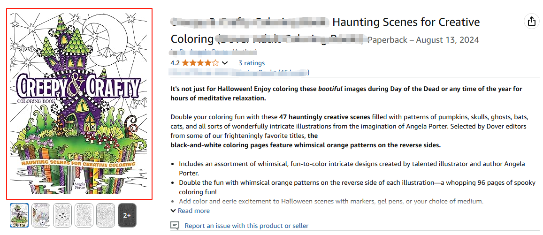Viewport: 543px width, 235px height.
Task: Click the speech bubble report icon
Action: click(x=175, y=226)
